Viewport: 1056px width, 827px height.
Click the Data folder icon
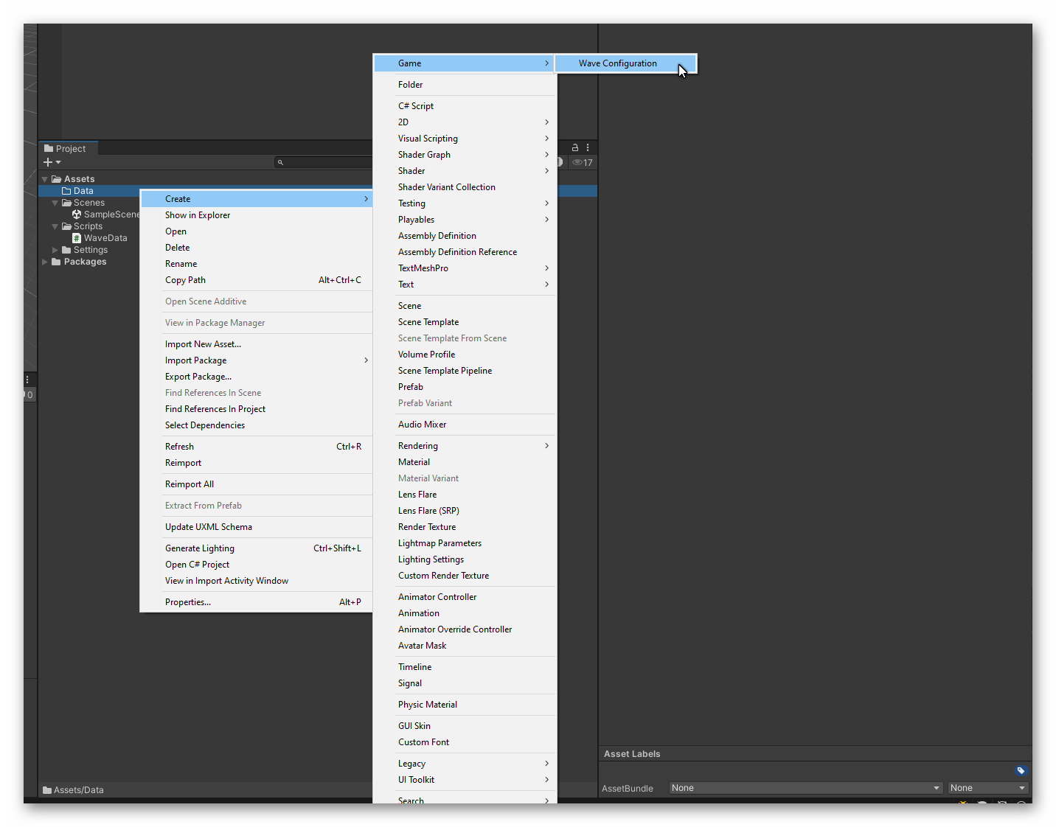[66, 191]
